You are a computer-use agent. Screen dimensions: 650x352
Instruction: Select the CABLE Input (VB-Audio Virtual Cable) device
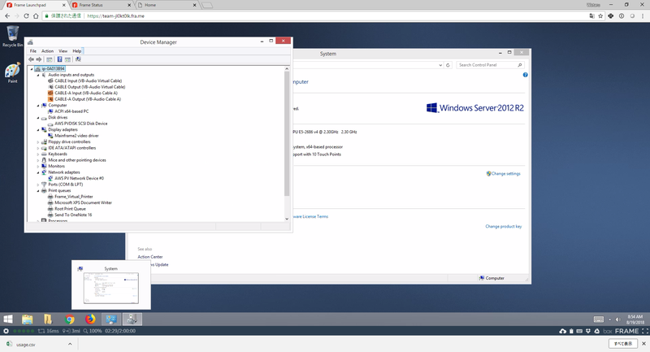click(x=88, y=80)
